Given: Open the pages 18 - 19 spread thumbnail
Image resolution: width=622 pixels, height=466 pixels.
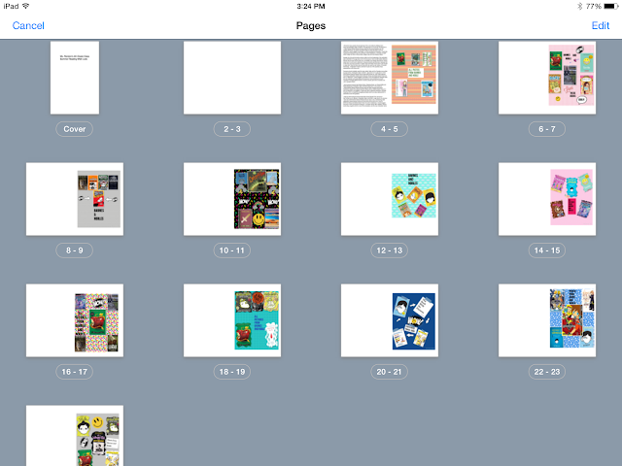Looking at the screenshot, I should pos(232,320).
